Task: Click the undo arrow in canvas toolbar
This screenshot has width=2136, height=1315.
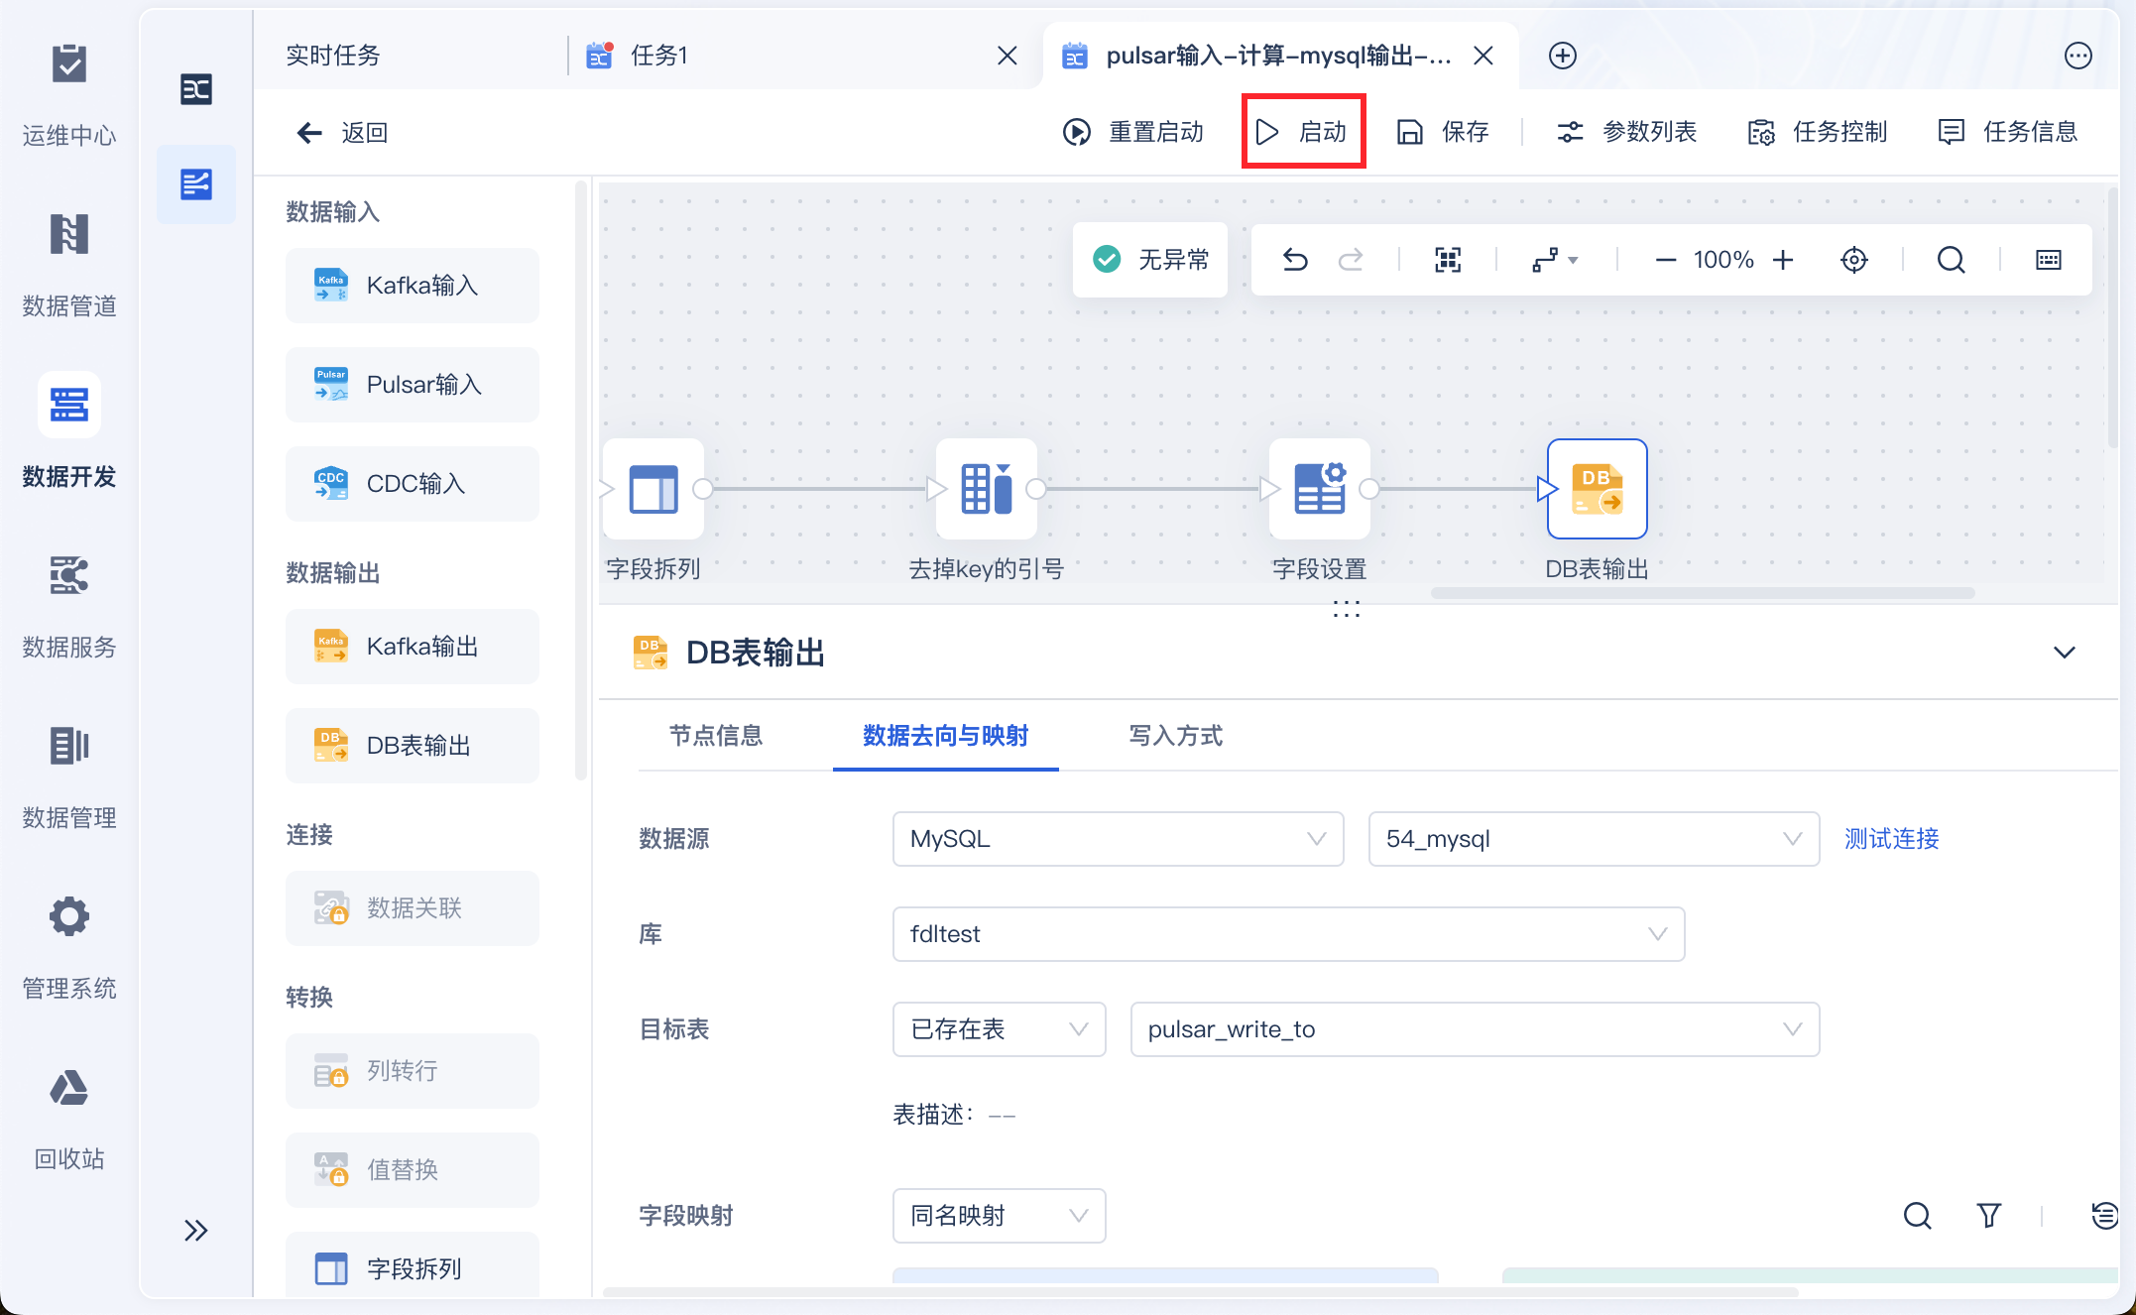Action: coord(1295,260)
